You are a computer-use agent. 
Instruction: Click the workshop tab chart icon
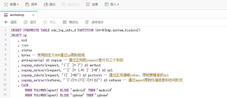point(6,15)
